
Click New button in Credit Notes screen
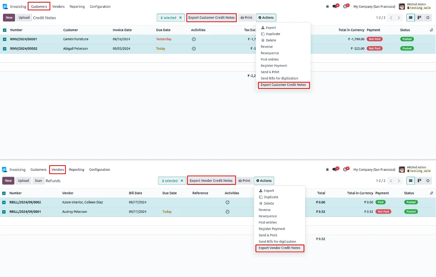pyautogui.click(x=9, y=17)
